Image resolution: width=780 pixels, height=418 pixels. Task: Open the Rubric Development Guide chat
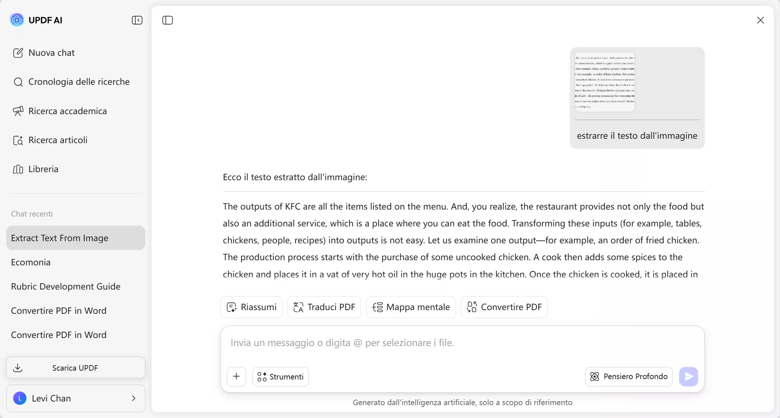(66, 286)
